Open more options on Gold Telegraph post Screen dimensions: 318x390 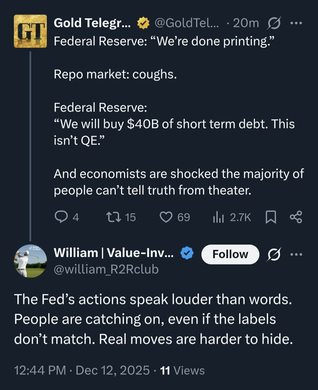coord(296,23)
